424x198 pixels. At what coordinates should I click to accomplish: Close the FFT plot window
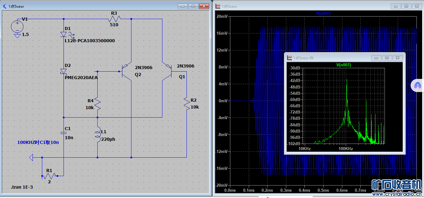click(397, 58)
